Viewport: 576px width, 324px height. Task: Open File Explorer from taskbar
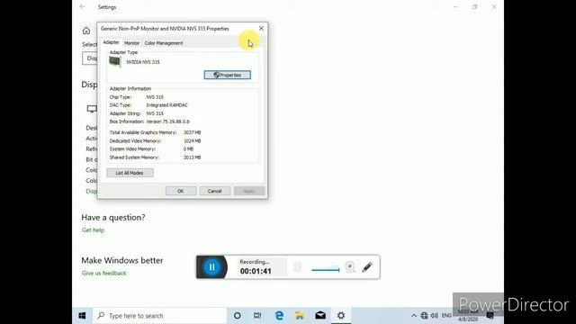300,316
